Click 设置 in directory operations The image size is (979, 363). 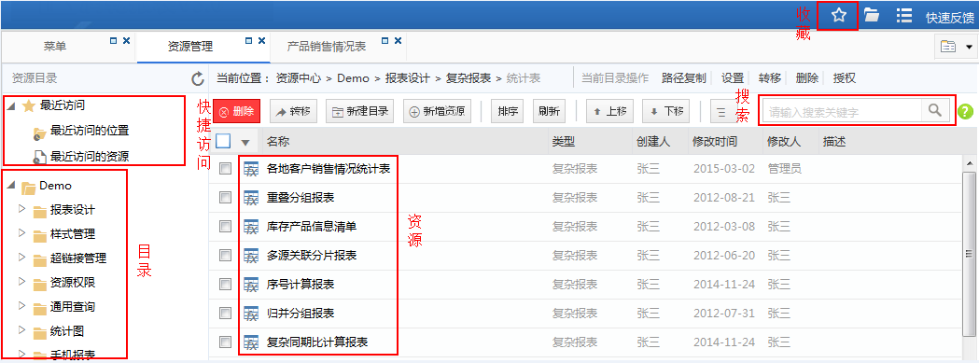[733, 78]
